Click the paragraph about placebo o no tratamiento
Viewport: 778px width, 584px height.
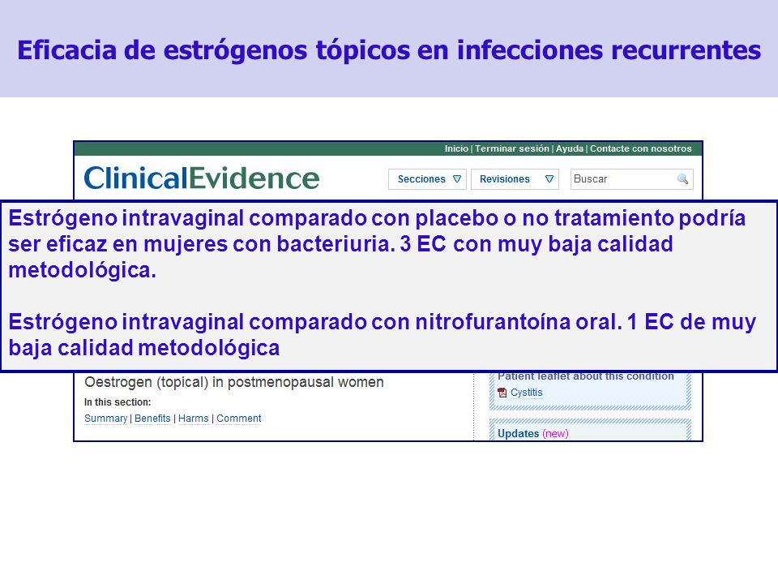tap(377, 244)
